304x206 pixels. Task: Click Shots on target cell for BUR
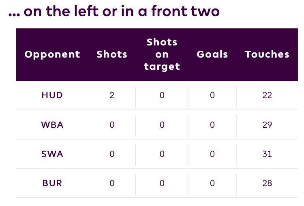[x=162, y=183]
